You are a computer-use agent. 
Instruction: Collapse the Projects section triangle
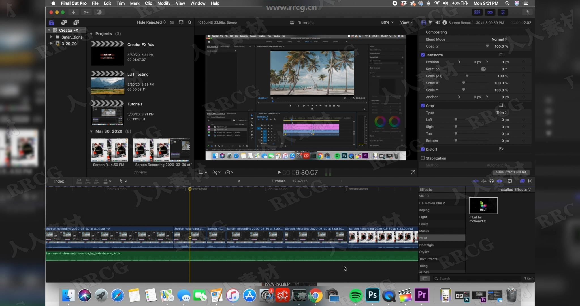(91, 34)
